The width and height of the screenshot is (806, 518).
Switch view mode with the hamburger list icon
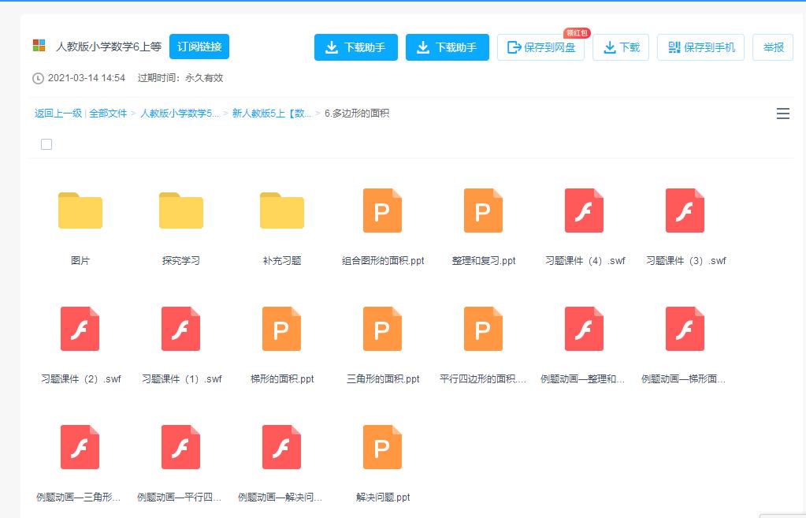[x=782, y=114]
